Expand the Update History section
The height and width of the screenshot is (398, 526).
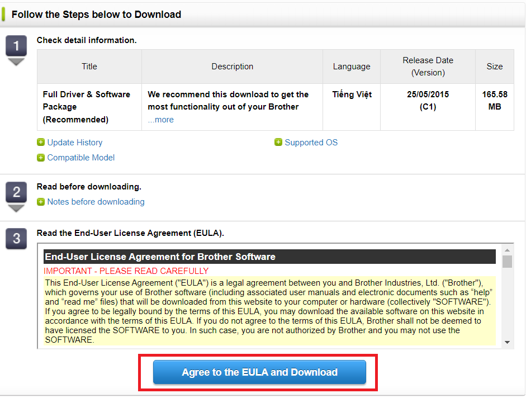click(x=74, y=143)
